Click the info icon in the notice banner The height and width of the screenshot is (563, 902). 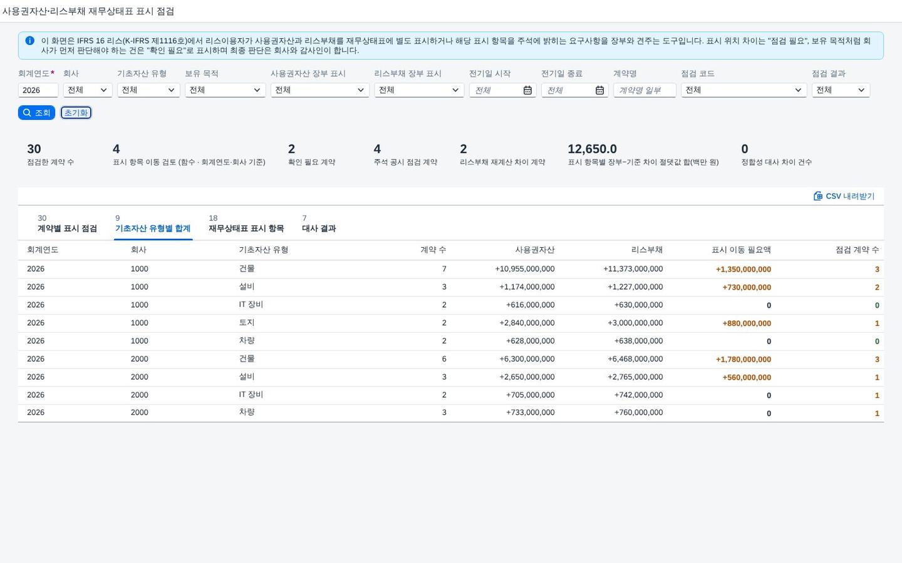(29, 41)
